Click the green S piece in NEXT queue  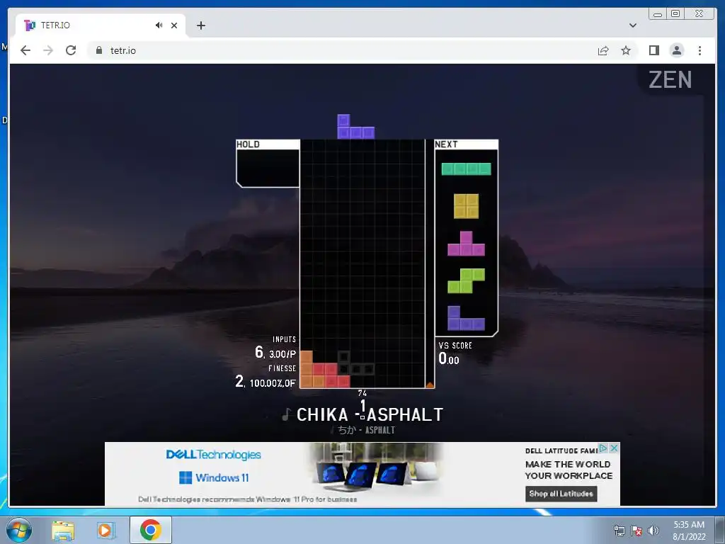point(466,280)
